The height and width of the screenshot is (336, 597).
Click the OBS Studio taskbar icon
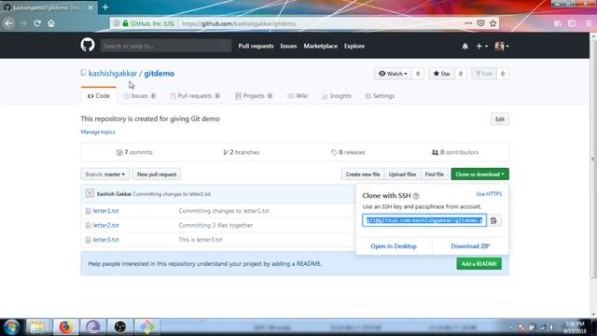click(120, 327)
